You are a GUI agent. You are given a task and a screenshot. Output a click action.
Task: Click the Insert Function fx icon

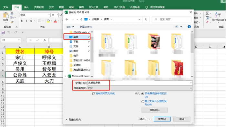coord(45,40)
